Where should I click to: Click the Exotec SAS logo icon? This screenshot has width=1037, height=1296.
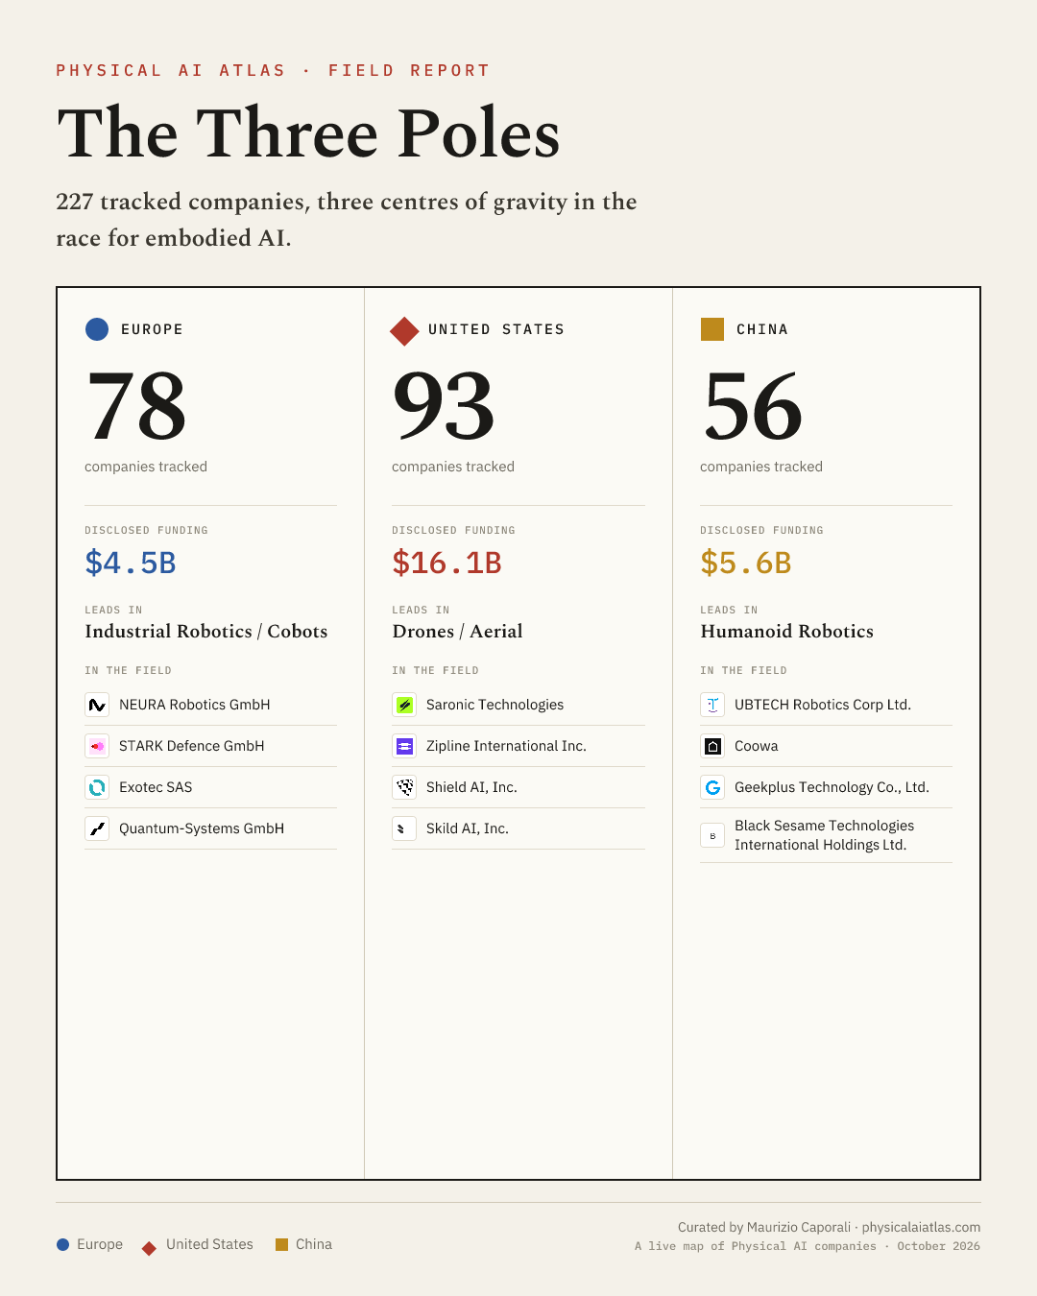(x=97, y=787)
